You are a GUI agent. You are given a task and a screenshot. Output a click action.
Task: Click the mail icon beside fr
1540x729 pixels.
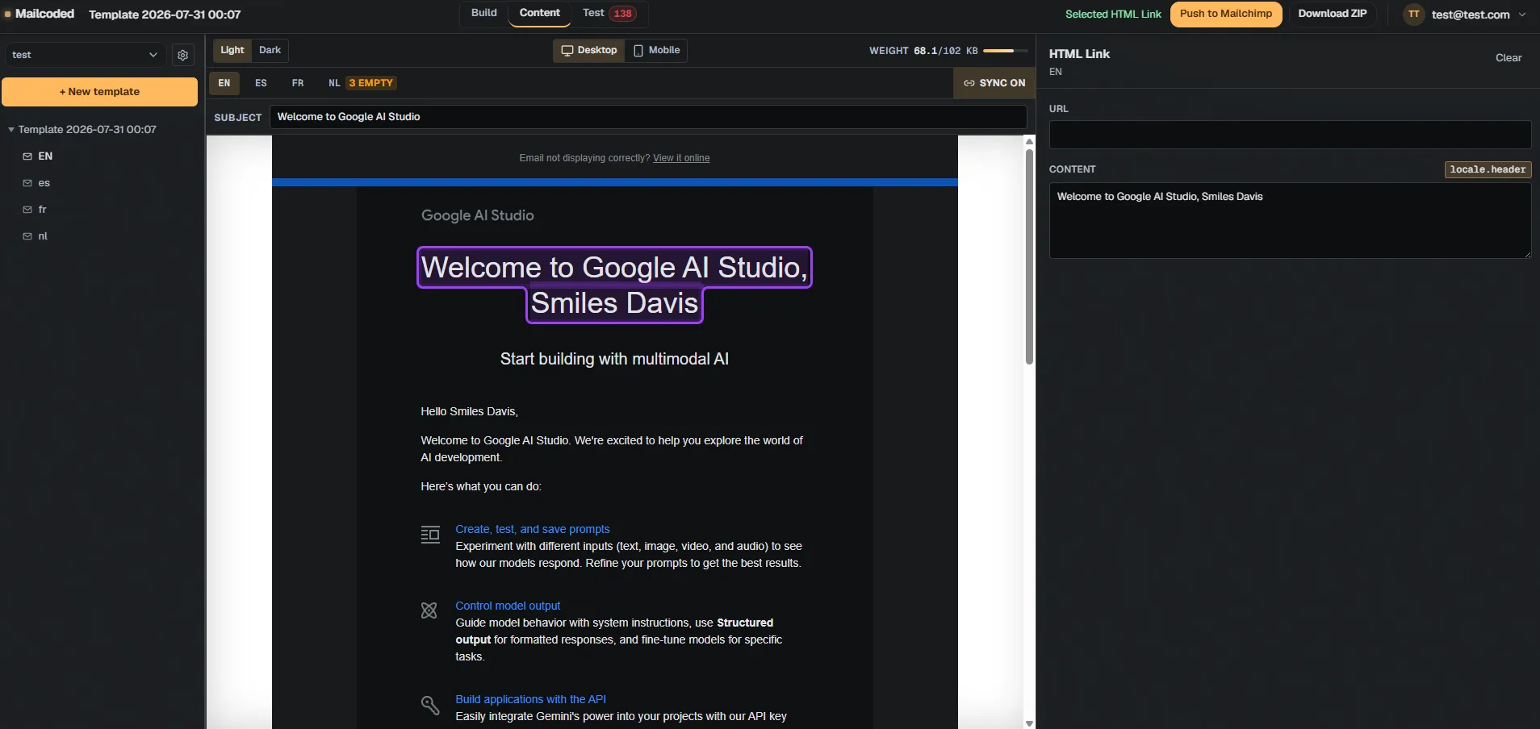tap(27, 210)
